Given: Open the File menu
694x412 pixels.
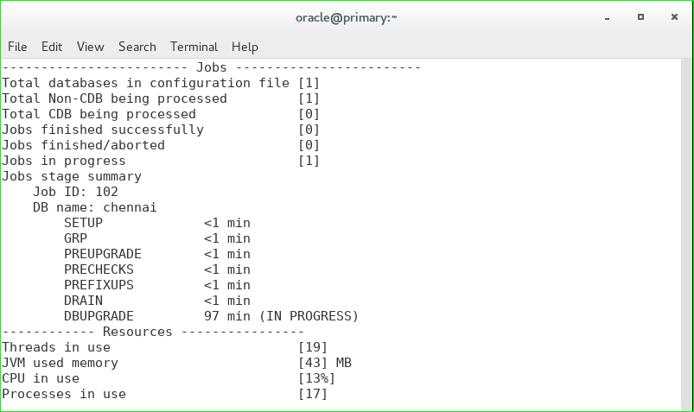Looking at the screenshot, I should point(17,47).
